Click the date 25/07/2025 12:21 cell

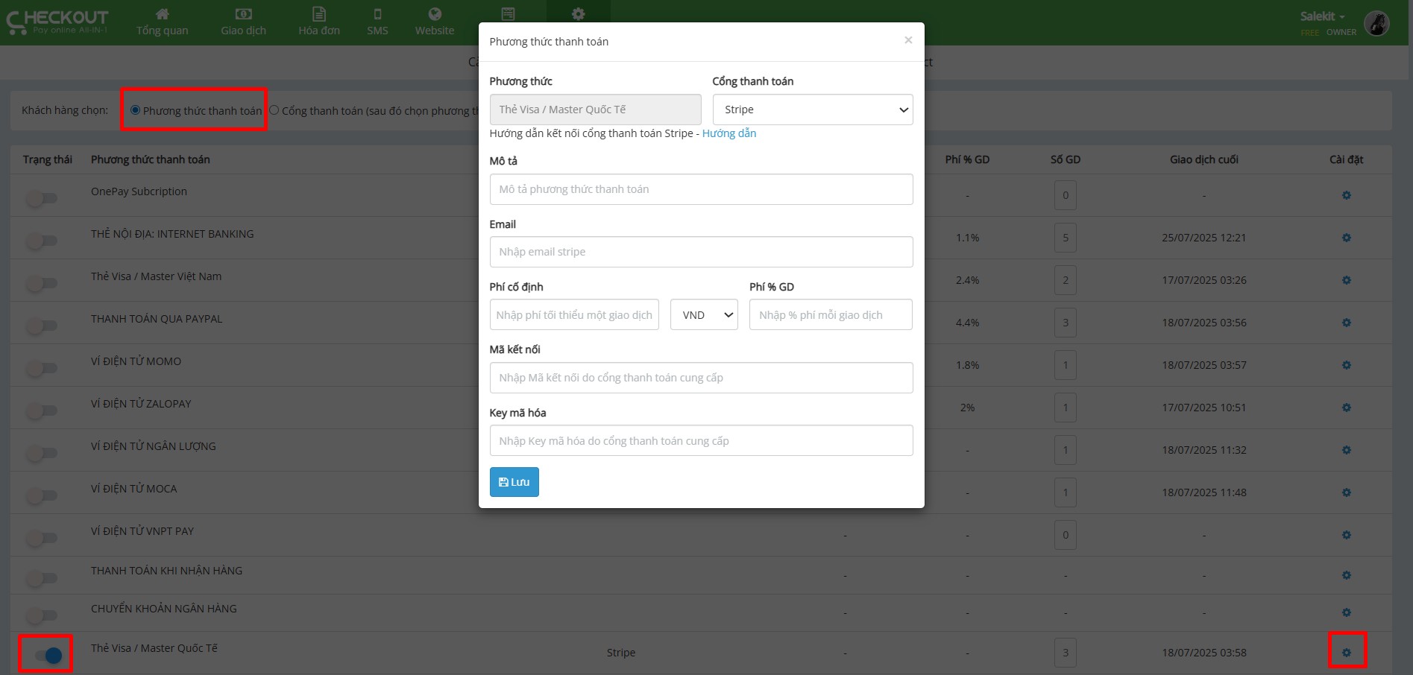click(1203, 238)
